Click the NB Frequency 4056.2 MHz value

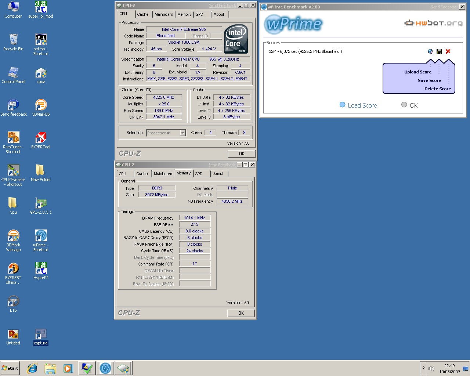pyautogui.click(x=232, y=202)
